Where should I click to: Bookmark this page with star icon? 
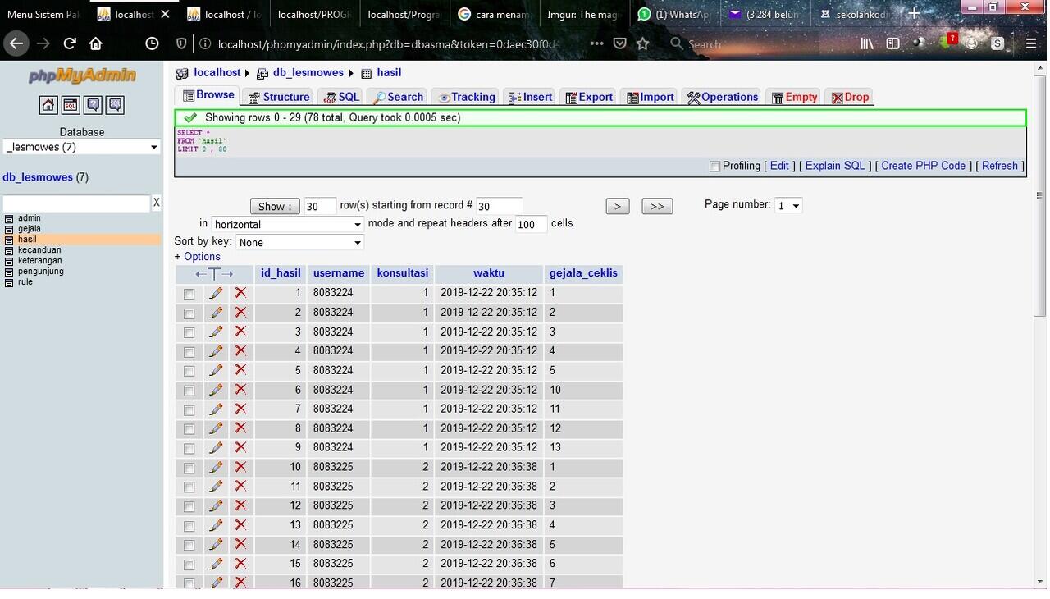643,43
